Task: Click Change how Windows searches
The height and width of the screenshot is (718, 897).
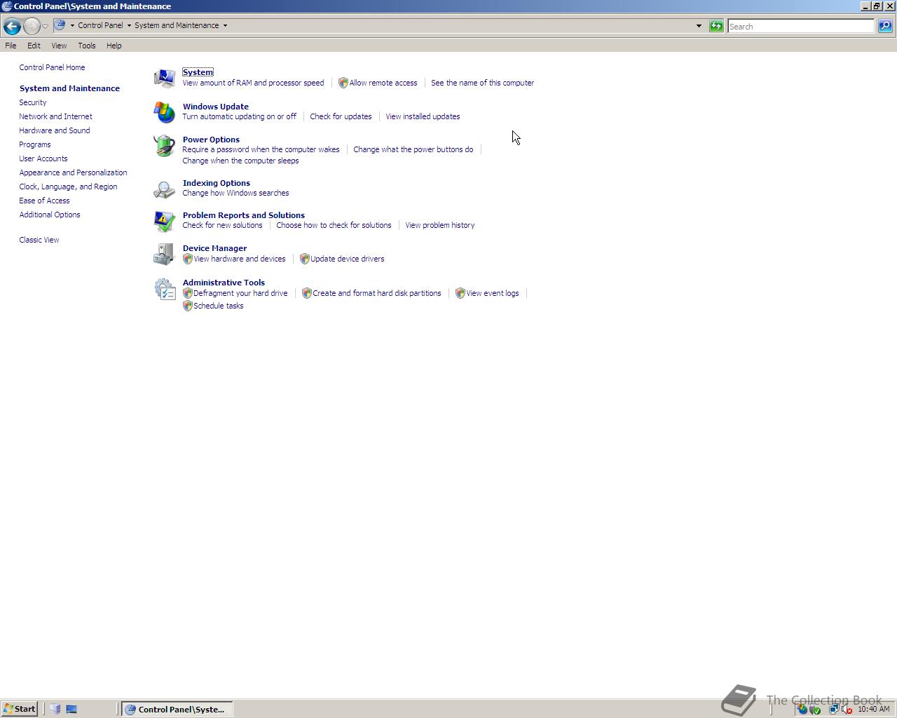Action: (x=235, y=193)
